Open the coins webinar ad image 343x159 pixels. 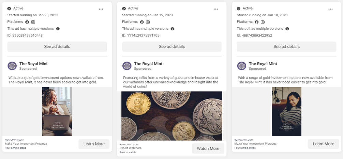172,116
